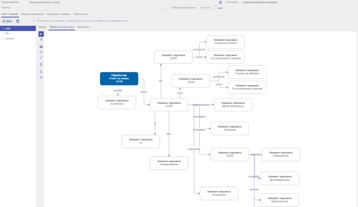
Task: Delete step using trash beside Шаг button
Action: click(18, 21)
